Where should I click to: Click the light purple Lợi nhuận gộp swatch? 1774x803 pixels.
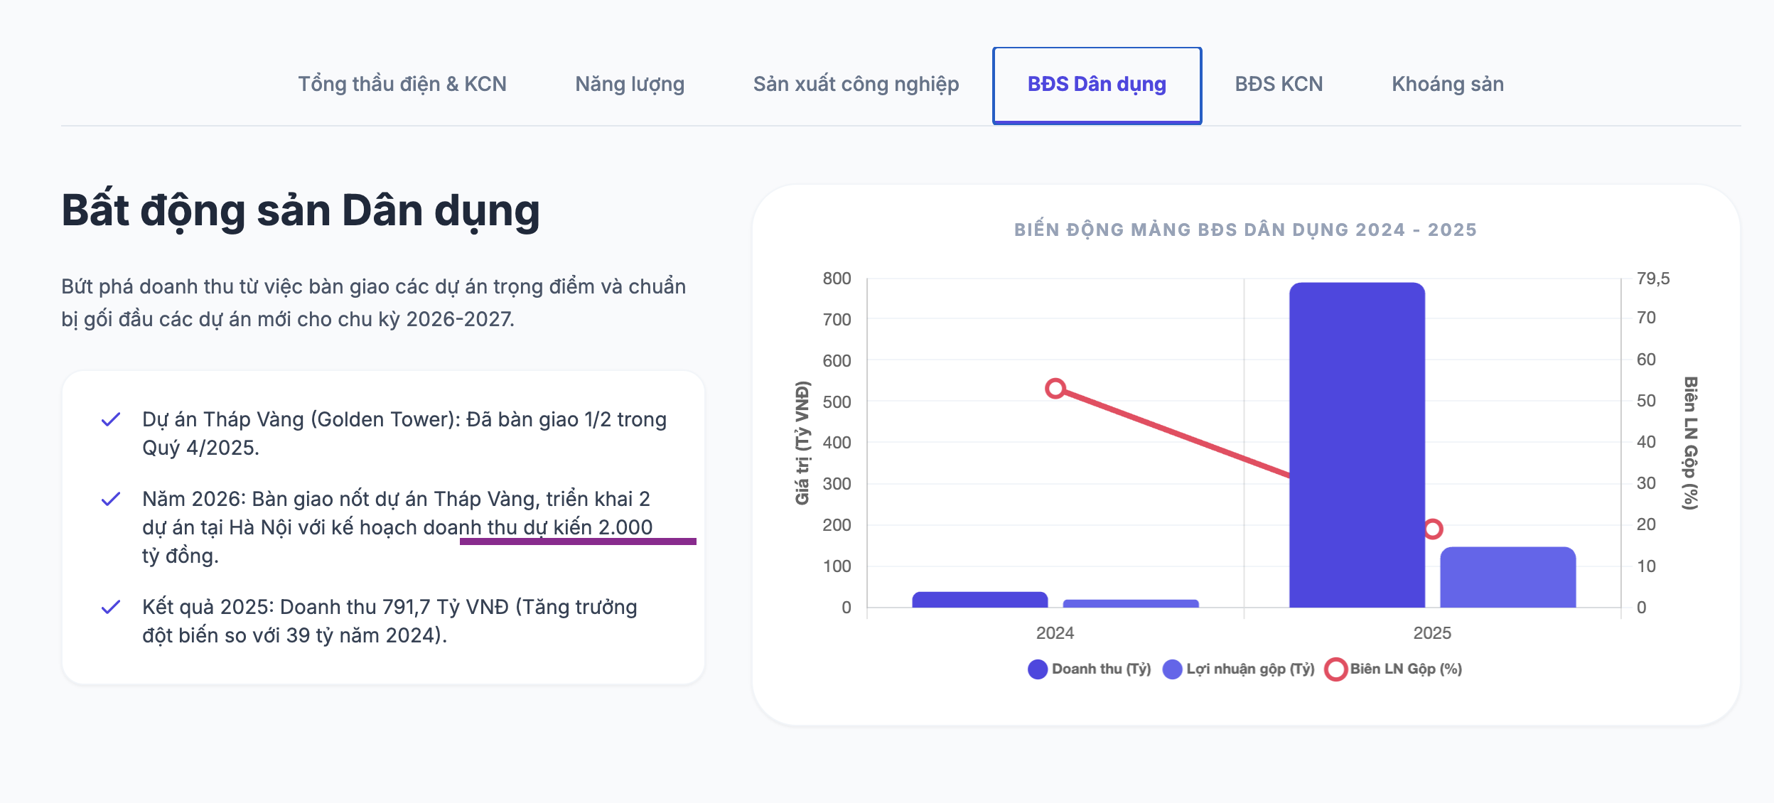1172,669
